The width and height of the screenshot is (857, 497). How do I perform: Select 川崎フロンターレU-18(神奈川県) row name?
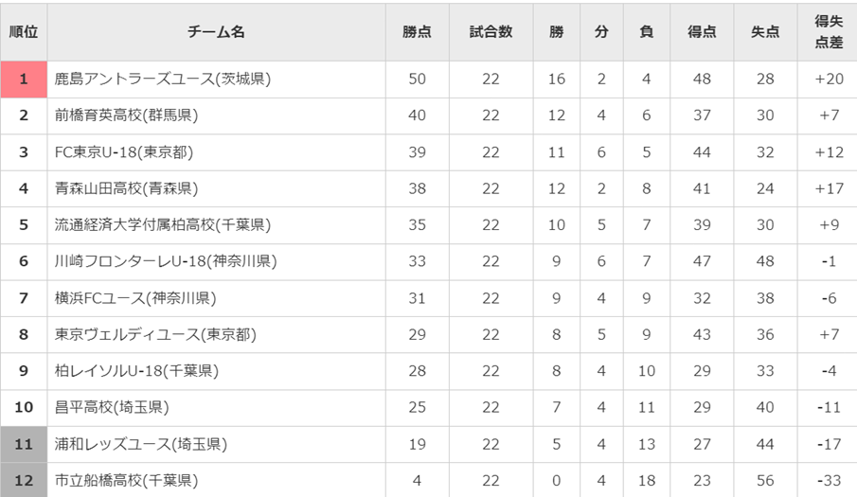[166, 261]
